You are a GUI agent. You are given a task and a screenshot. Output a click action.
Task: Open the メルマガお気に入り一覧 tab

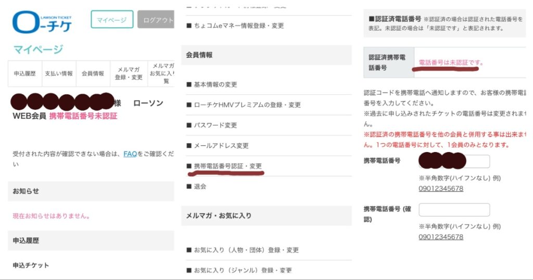161,73
